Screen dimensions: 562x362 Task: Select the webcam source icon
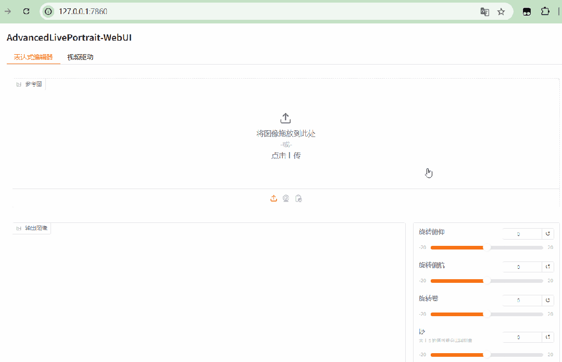click(285, 198)
